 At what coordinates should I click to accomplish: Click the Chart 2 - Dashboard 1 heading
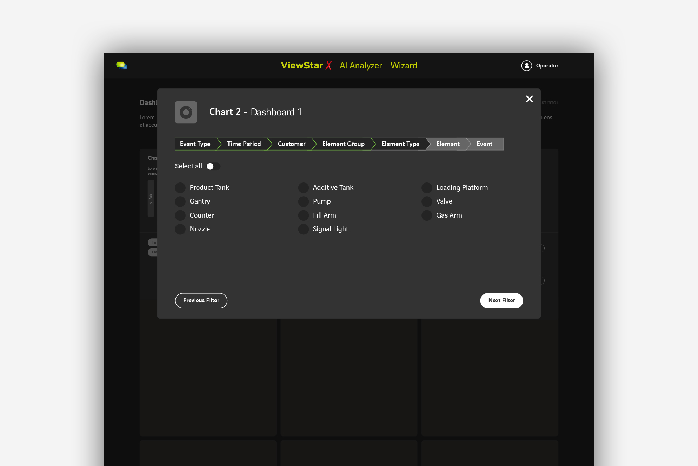256,112
